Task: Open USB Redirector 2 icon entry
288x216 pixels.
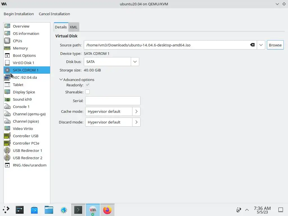Action: [x=7, y=158]
